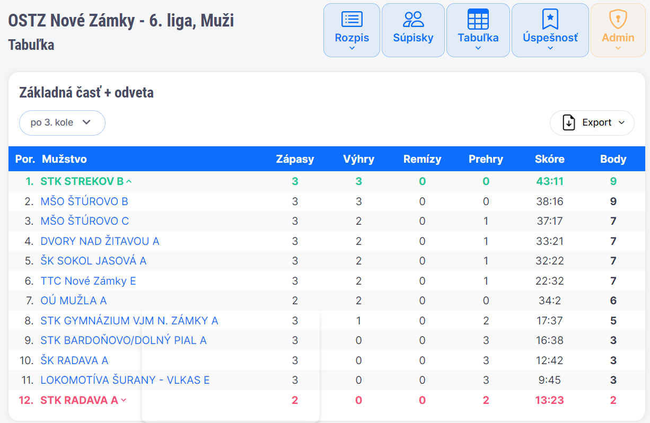Open the Súpisky menu label
The width and height of the screenshot is (650, 423).
pyautogui.click(x=414, y=38)
